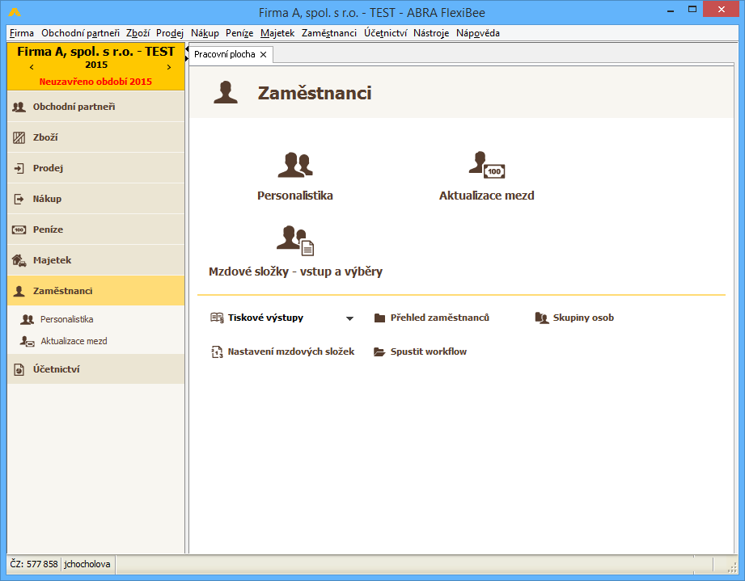This screenshot has height=581, width=745.
Task: Open the Tiskové výstupy link
Action: tap(265, 318)
